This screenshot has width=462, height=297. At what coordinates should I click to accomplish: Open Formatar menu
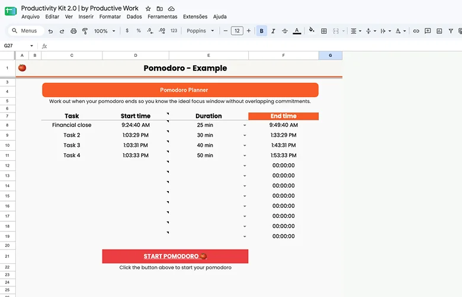110,17
